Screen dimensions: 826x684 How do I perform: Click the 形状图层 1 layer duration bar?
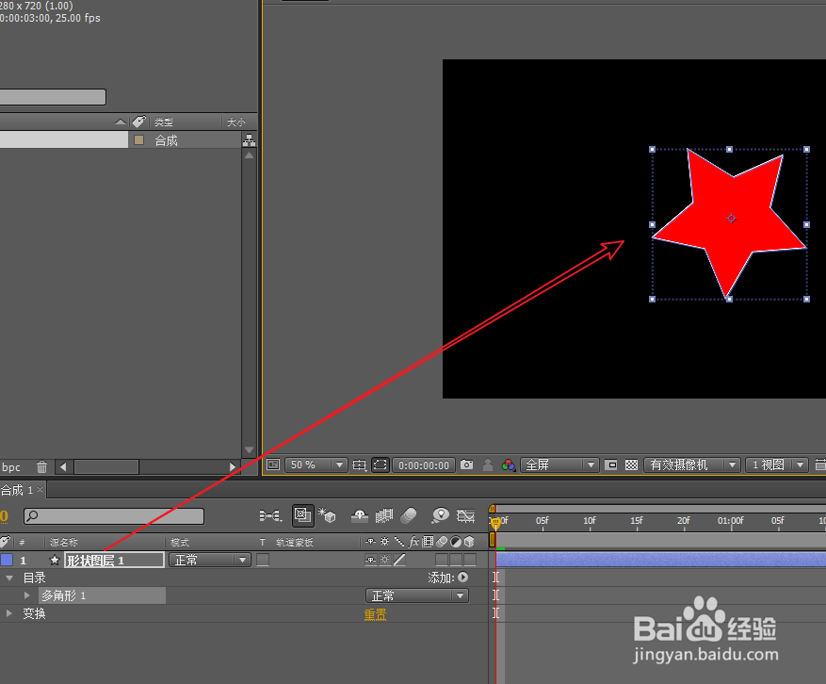tap(660, 560)
